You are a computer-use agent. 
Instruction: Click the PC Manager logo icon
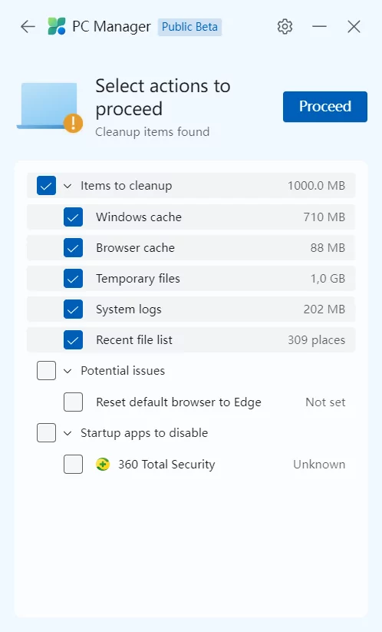click(x=56, y=27)
